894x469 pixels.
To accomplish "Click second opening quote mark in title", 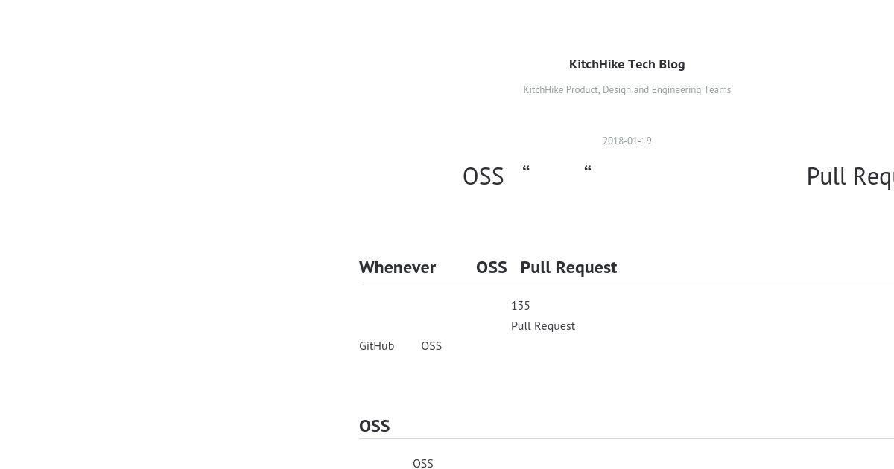I will click(x=588, y=170).
